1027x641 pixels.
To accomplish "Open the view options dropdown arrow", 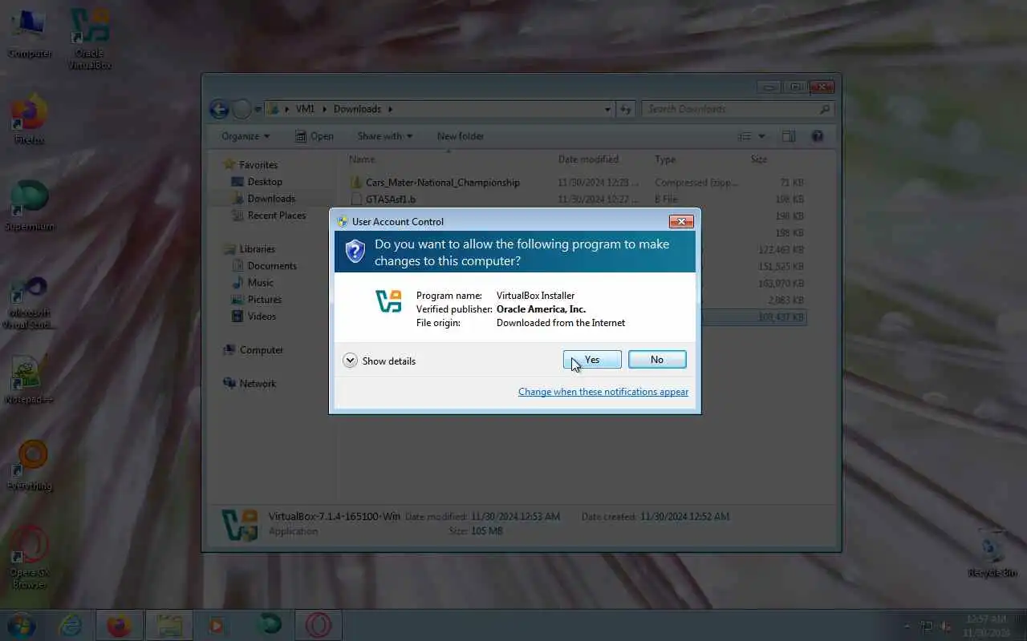I will coord(761,136).
